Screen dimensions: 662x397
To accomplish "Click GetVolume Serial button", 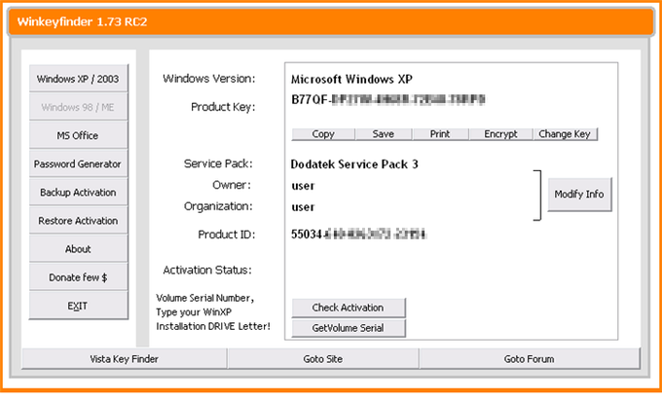I will click(x=349, y=328).
